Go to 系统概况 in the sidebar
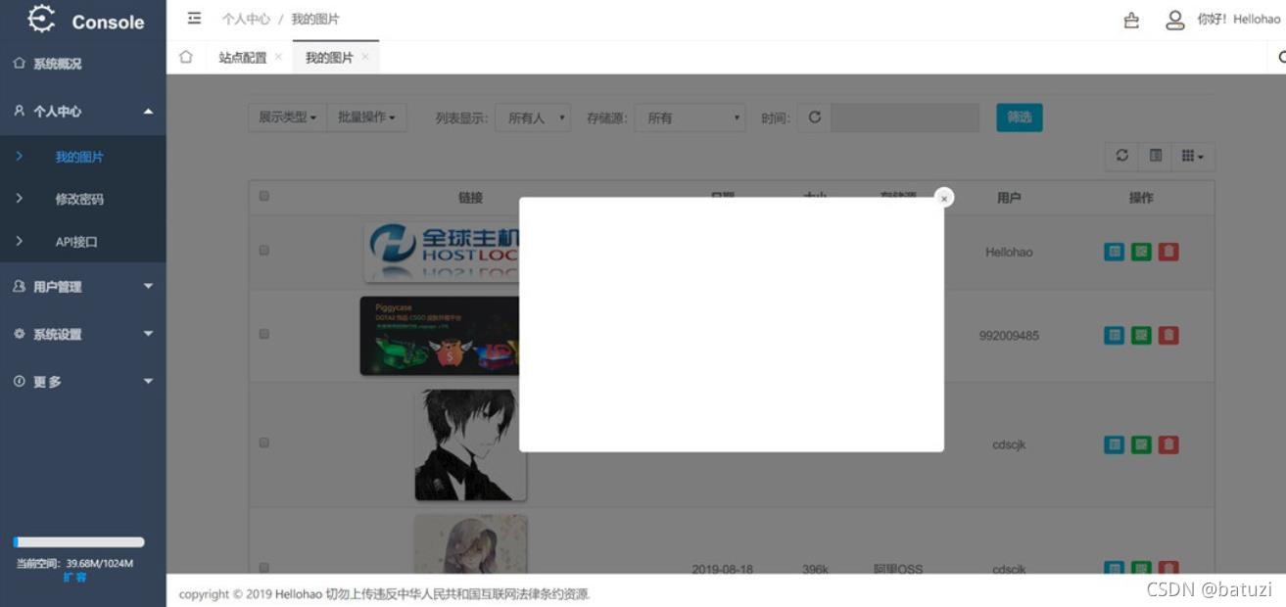This screenshot has width=1286, height=607. click(83, 64)
